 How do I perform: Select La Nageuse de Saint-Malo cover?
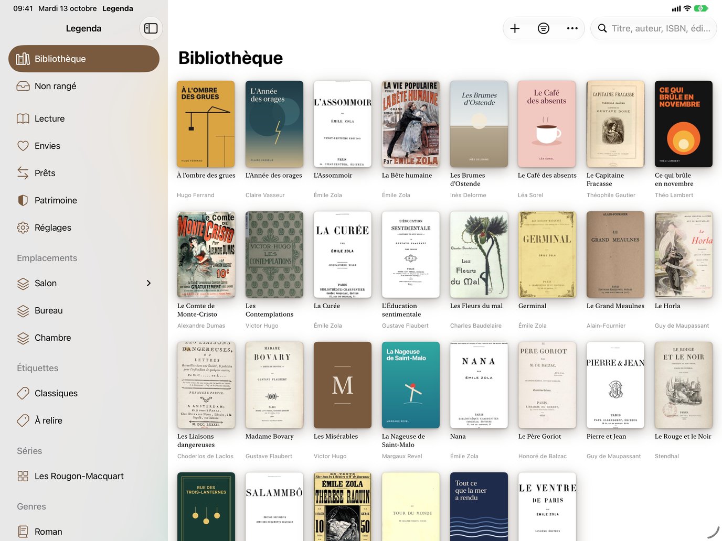click(411, 385)
